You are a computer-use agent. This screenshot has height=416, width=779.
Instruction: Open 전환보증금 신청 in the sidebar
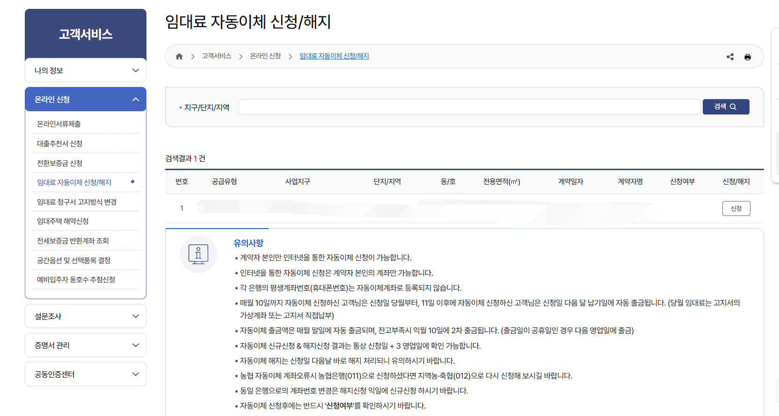click(59, 163)
